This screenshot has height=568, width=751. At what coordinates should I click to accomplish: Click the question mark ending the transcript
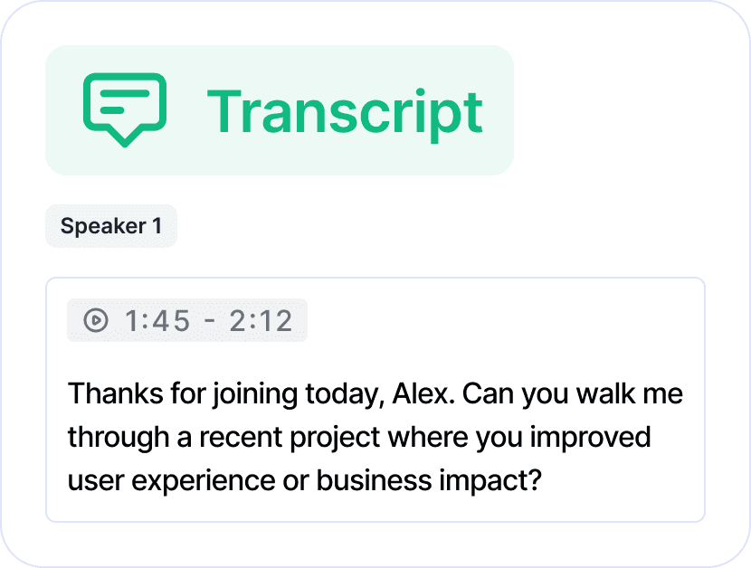pyautogui.click(x=536, y=479)
